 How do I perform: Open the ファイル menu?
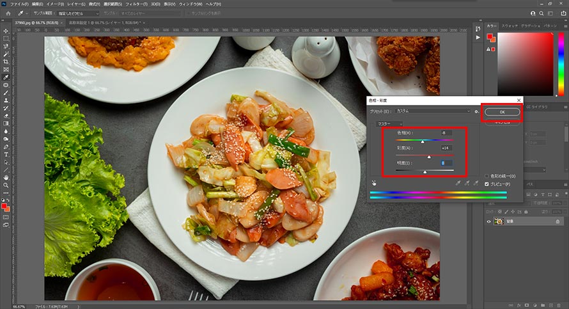click(19, 4)
